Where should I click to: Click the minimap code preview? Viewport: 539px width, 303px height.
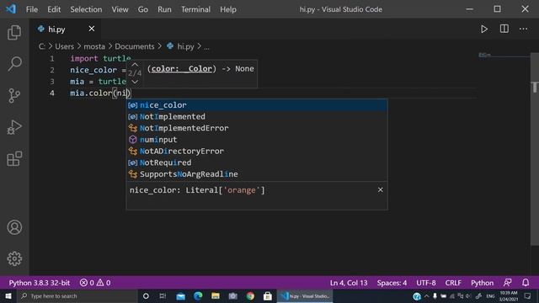click(x=485, y=55)
